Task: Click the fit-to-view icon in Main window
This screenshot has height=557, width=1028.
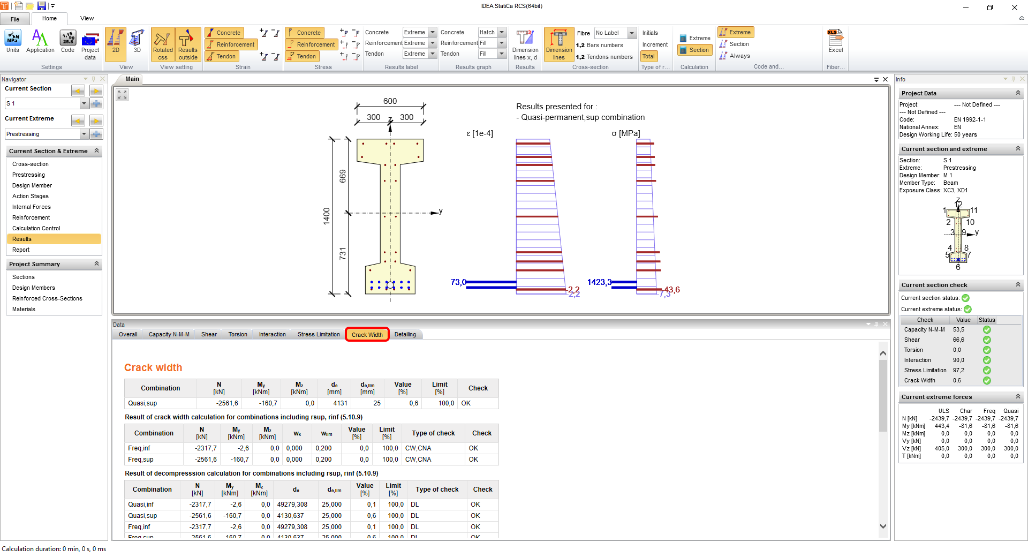Action: pyautogui.click(x=123, y=95)
